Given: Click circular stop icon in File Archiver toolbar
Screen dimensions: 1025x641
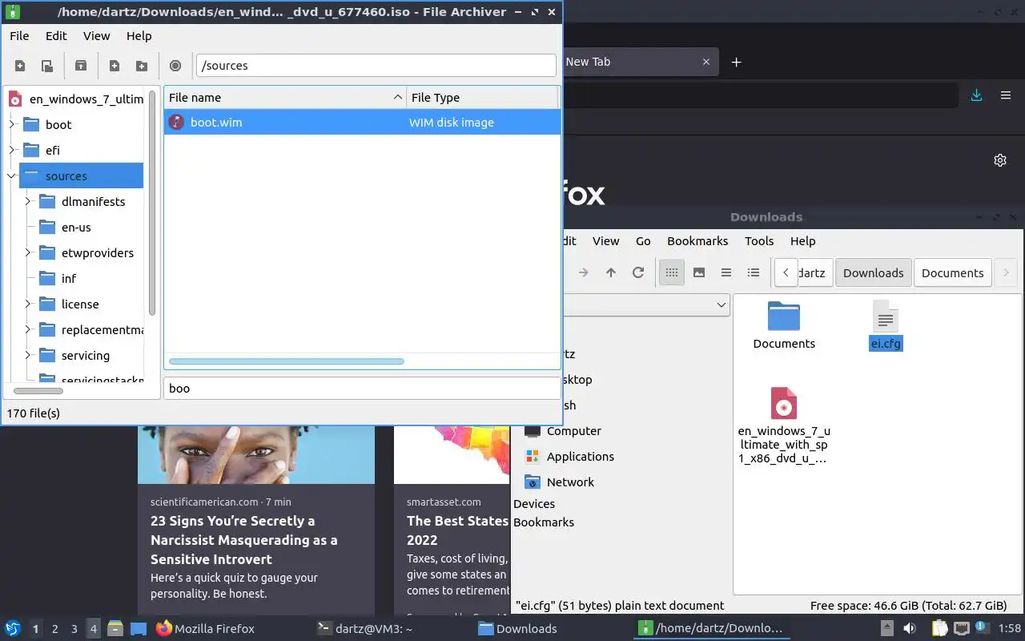Looking at the screenshot, I should click(175, 66).
